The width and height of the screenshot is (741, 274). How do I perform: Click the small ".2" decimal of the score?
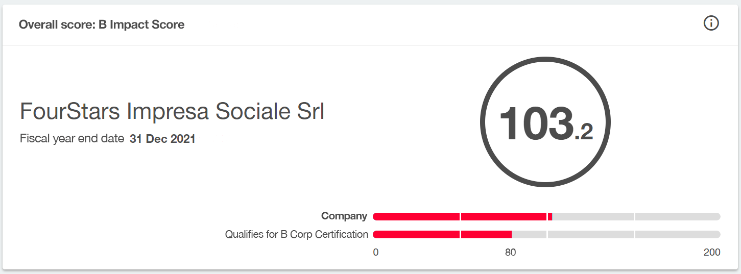[584, 132]
